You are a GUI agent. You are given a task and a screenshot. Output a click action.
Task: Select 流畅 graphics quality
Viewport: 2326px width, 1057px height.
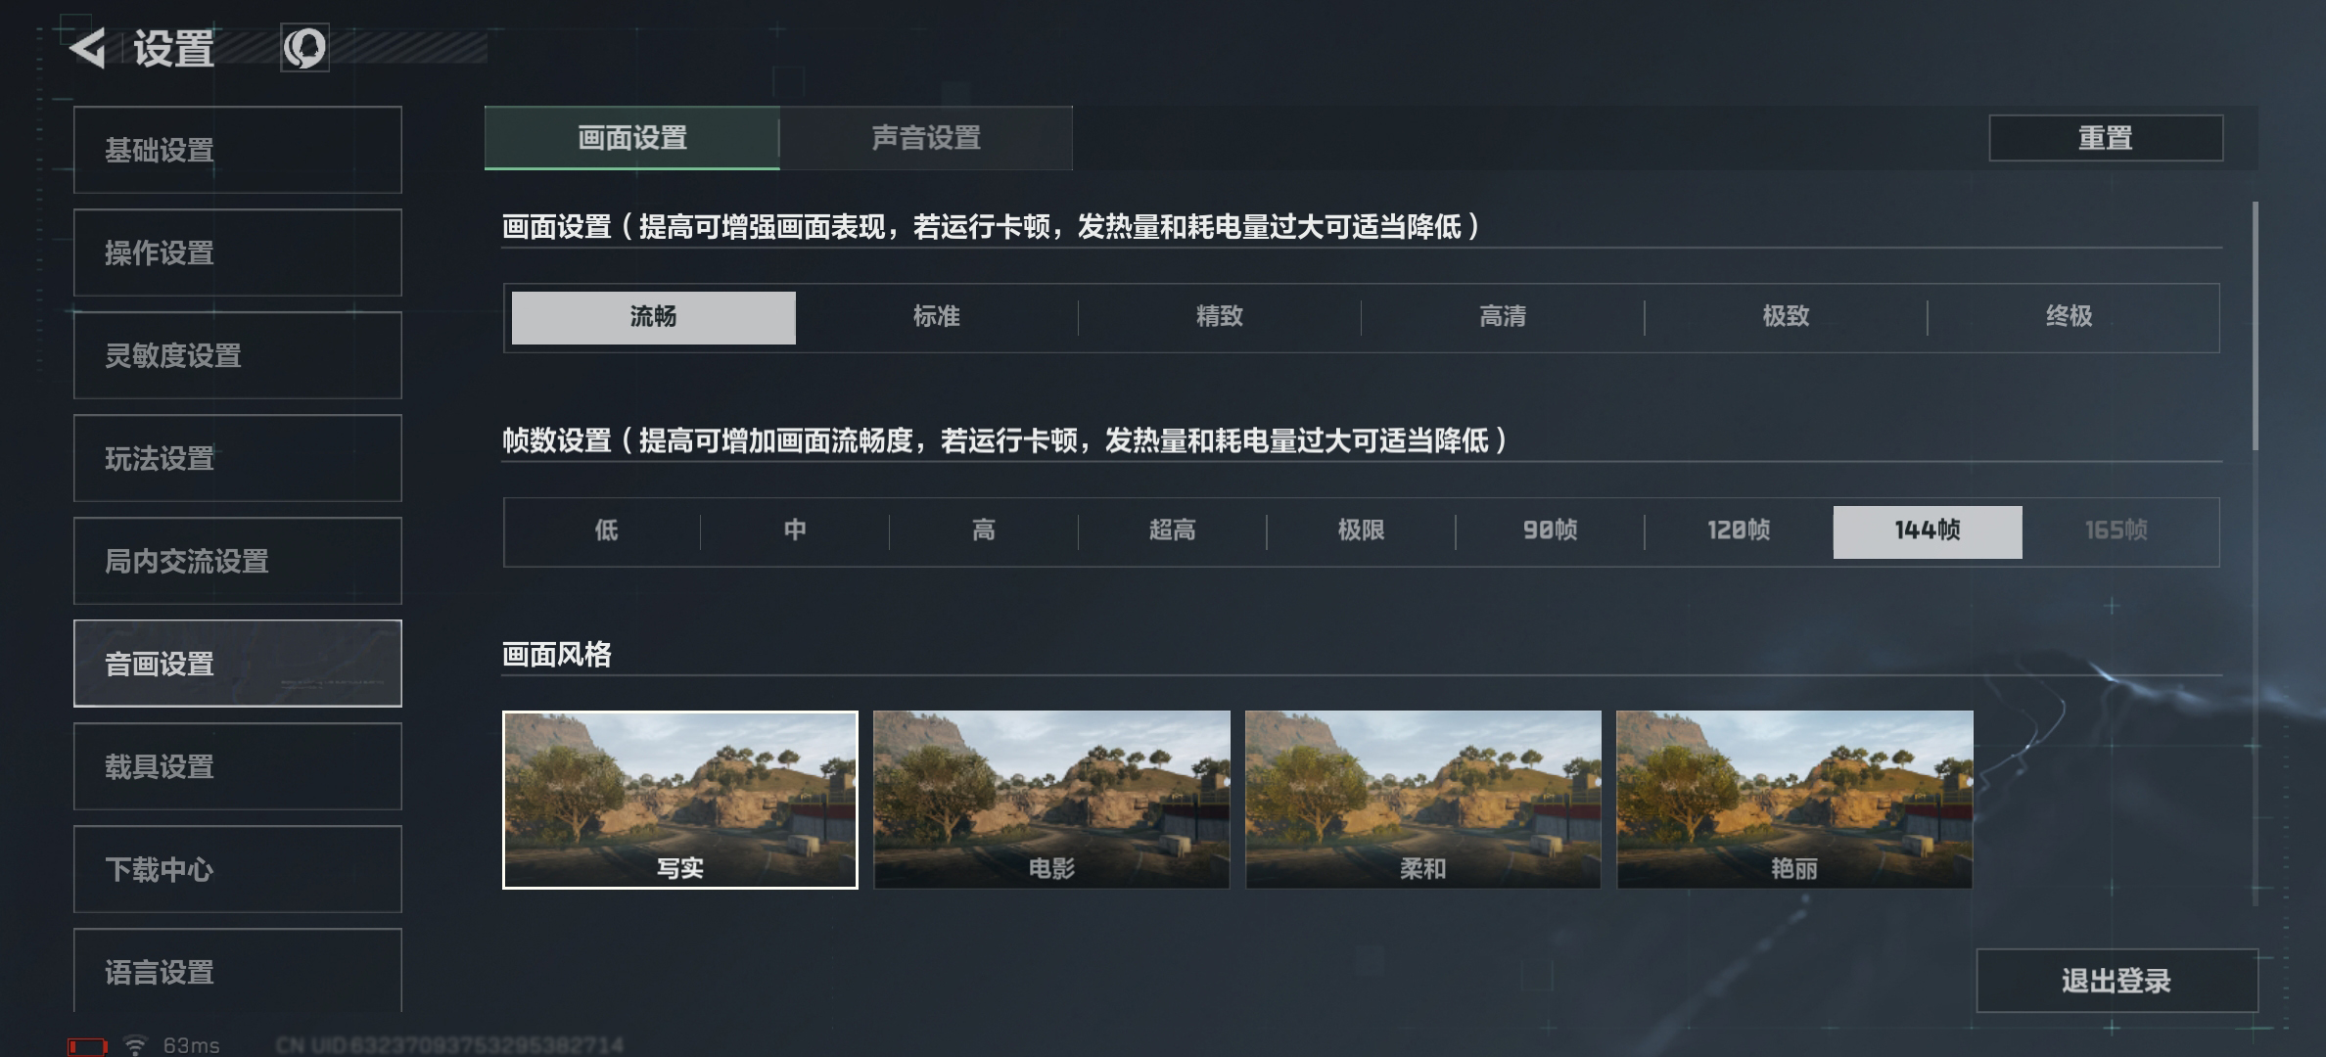click(653, 317)
